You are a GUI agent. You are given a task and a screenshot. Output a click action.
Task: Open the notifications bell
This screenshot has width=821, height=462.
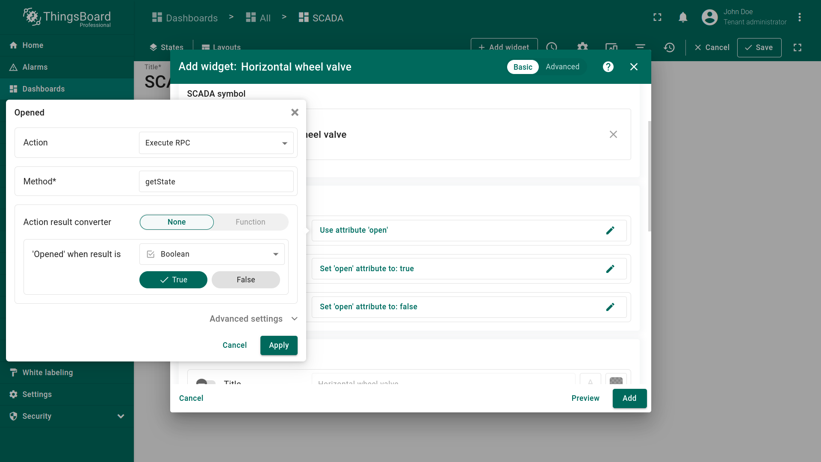pos(683,18)
